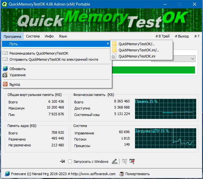The height and width of the screenshot is (179, 203).
Task: Open the Инфо menu
Action: [49, 36]
